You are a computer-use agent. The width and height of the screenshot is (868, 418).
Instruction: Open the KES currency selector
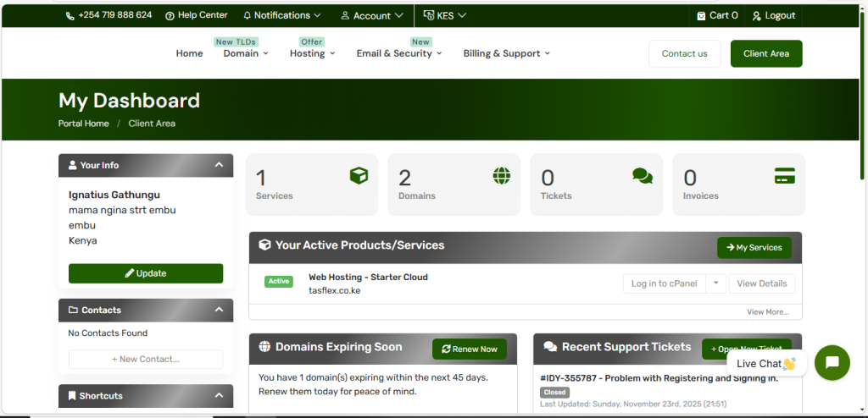tap(444, 15)
